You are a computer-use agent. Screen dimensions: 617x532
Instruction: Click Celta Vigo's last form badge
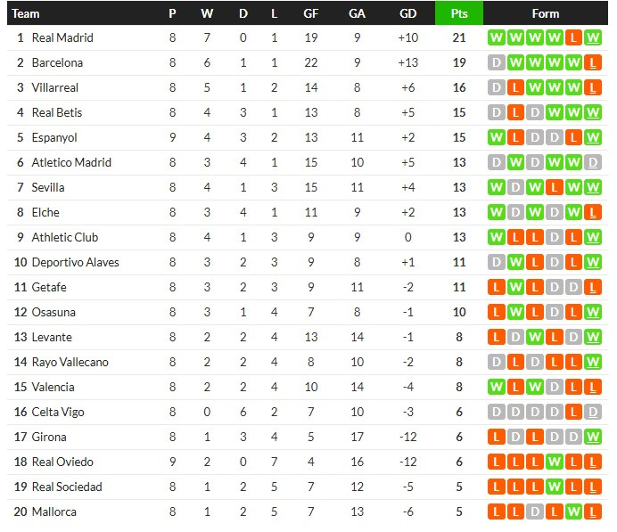(595, 413)
